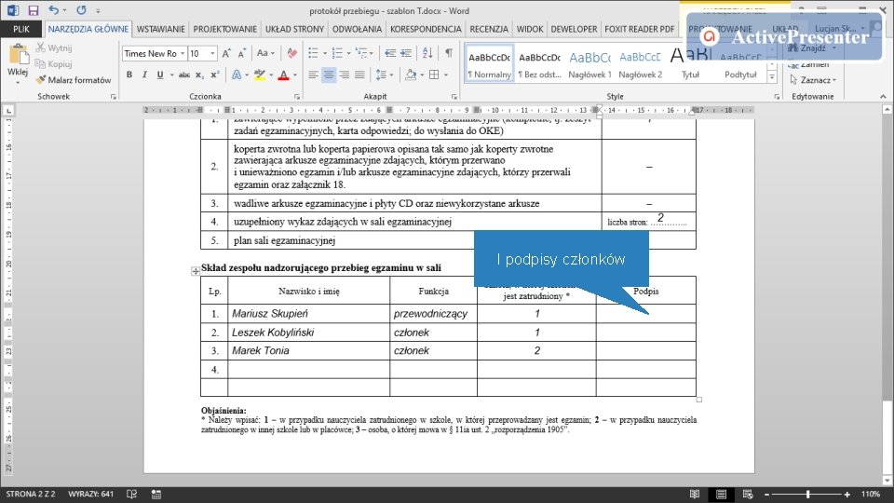Click the Podpis cell for Leszek Kobyliński
The height and width of the screenshot is (503, 894).
646,333
